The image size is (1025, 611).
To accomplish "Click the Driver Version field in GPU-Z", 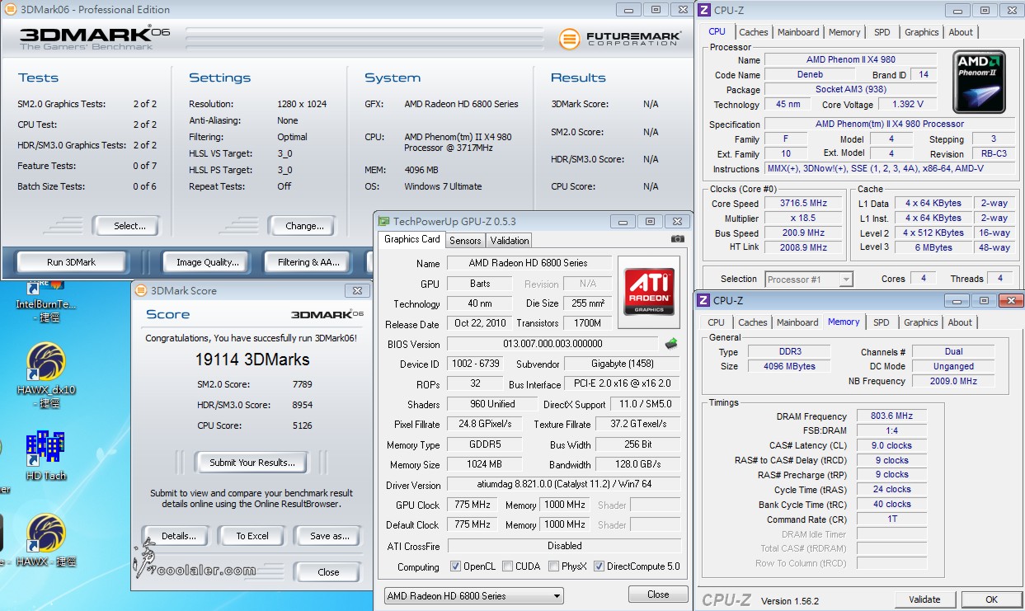I will click(565, 485).
